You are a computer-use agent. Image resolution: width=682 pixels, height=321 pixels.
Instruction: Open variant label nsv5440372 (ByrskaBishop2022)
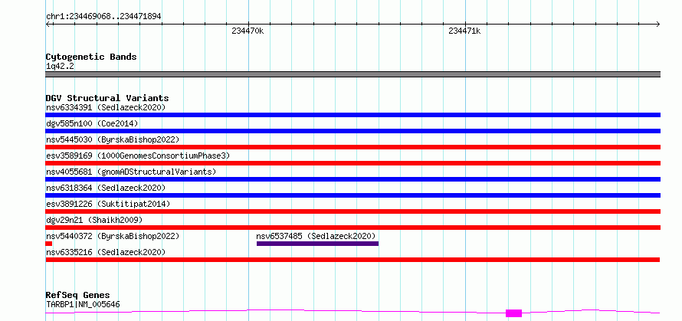(113, 236)
